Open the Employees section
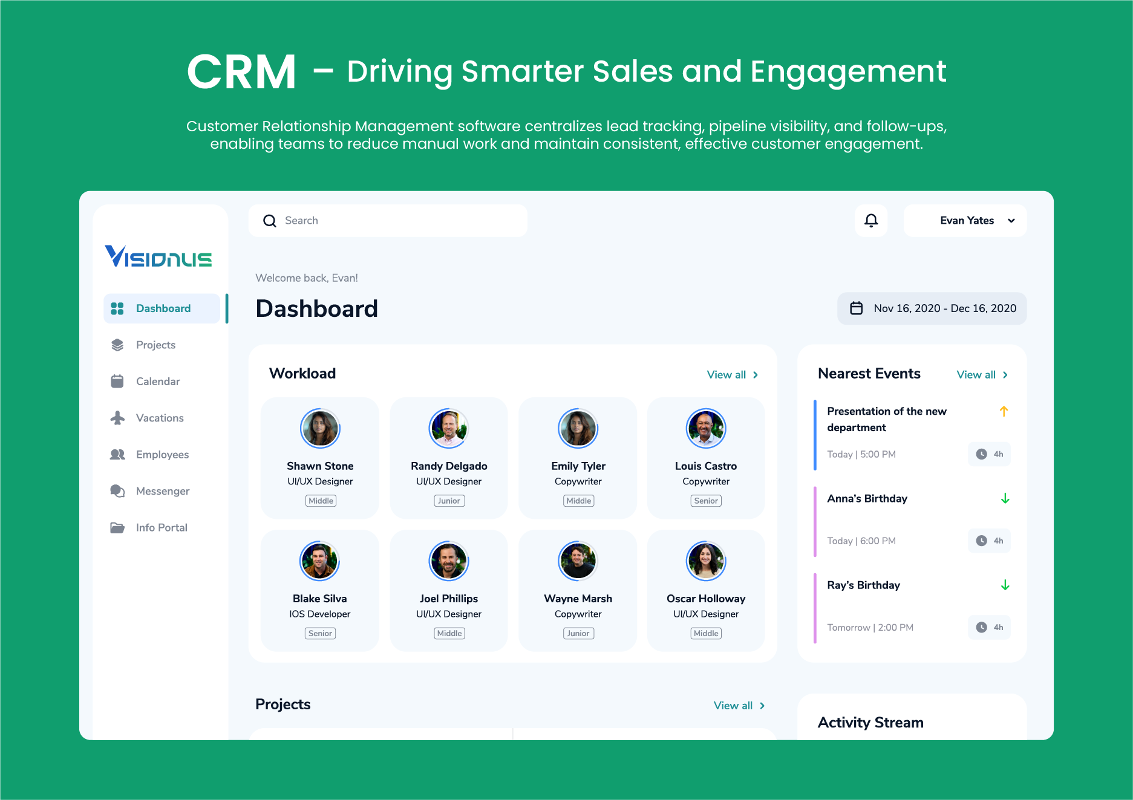Screen dimensions: 1133x800 162,454
